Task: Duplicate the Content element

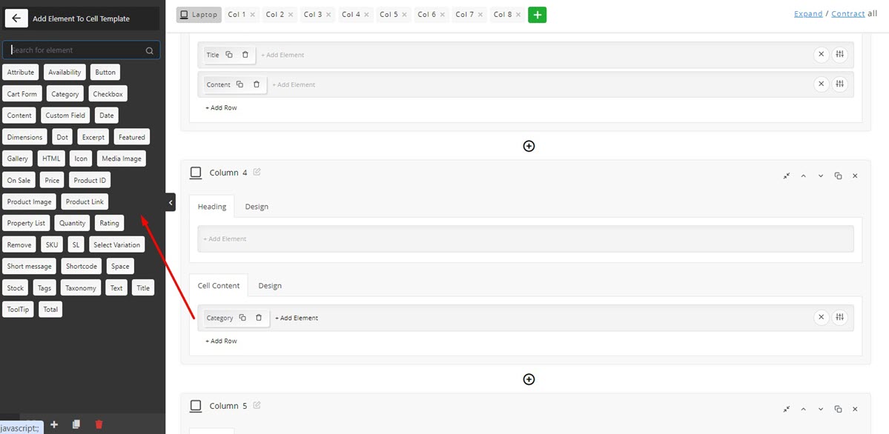Action: tap(239, 84)
